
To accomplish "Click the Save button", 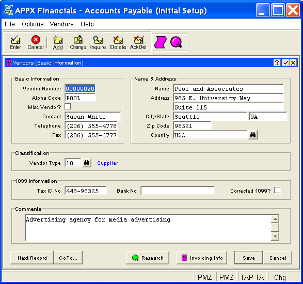I will 249,258.
